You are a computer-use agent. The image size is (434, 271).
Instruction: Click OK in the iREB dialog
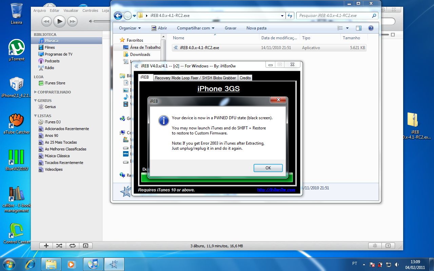pos(268,168)
